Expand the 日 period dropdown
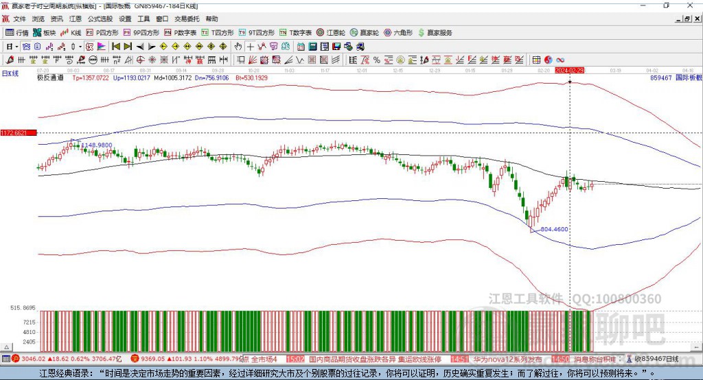Viewport: 703px width, 380px height. click(16, 46)
